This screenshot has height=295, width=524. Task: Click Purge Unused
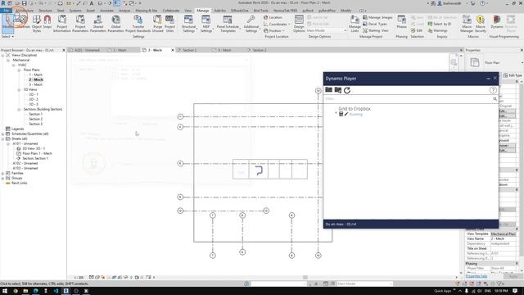click(157, 23)
